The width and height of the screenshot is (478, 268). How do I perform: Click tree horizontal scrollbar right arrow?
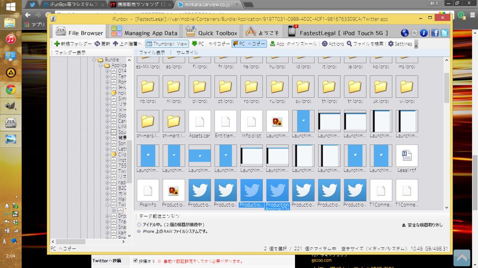coord(123,242)
